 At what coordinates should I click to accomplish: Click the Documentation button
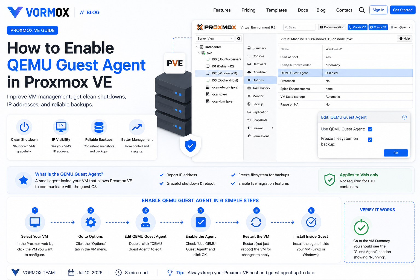(x=332, y=27)
